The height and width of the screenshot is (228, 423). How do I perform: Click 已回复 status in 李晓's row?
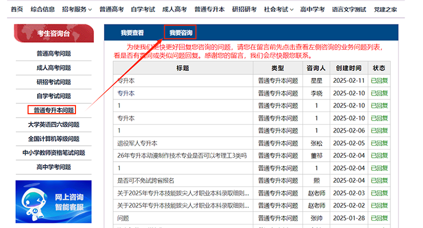click(x=380, y=93)
